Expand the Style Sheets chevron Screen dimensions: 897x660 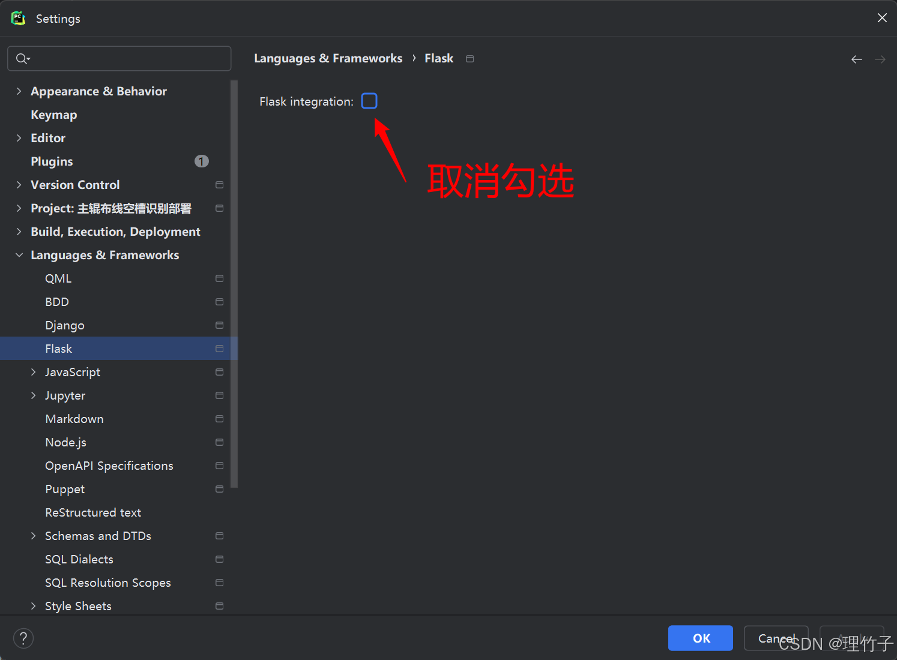[x=33, y=606]
